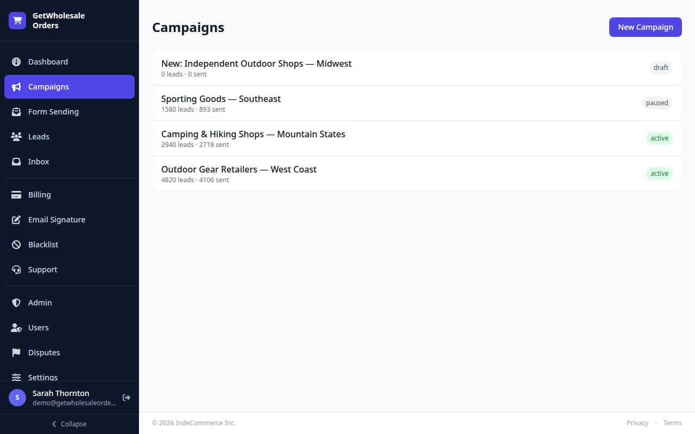Click the '2940 leads · 2718 sent' text
This screenshot has height=434, width=695.
coord(195,145)
